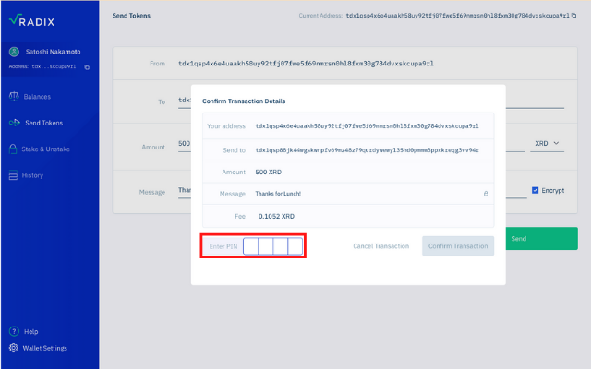Click 'Your address' value in dialog

367,126
